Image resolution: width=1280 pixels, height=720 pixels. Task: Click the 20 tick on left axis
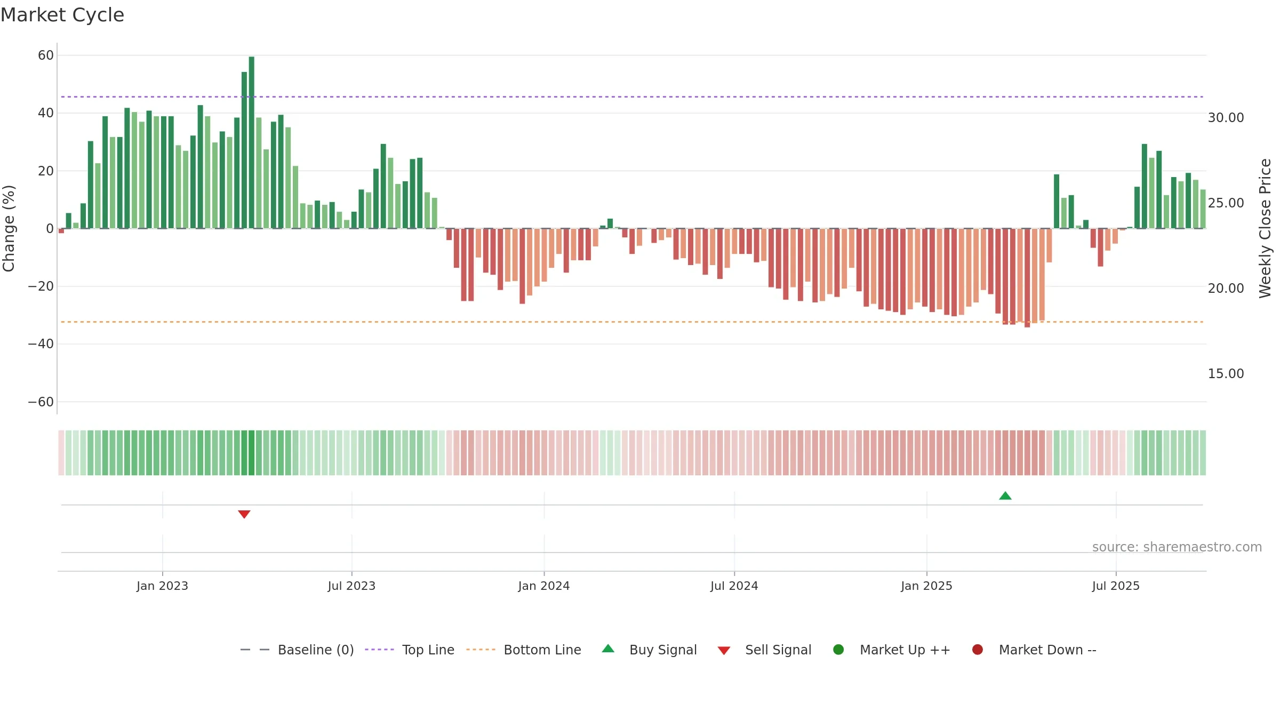(x=46, y=171)
